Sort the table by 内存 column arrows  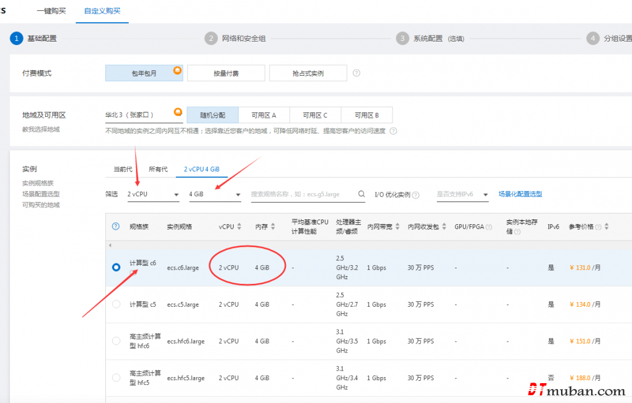point(273,227)
